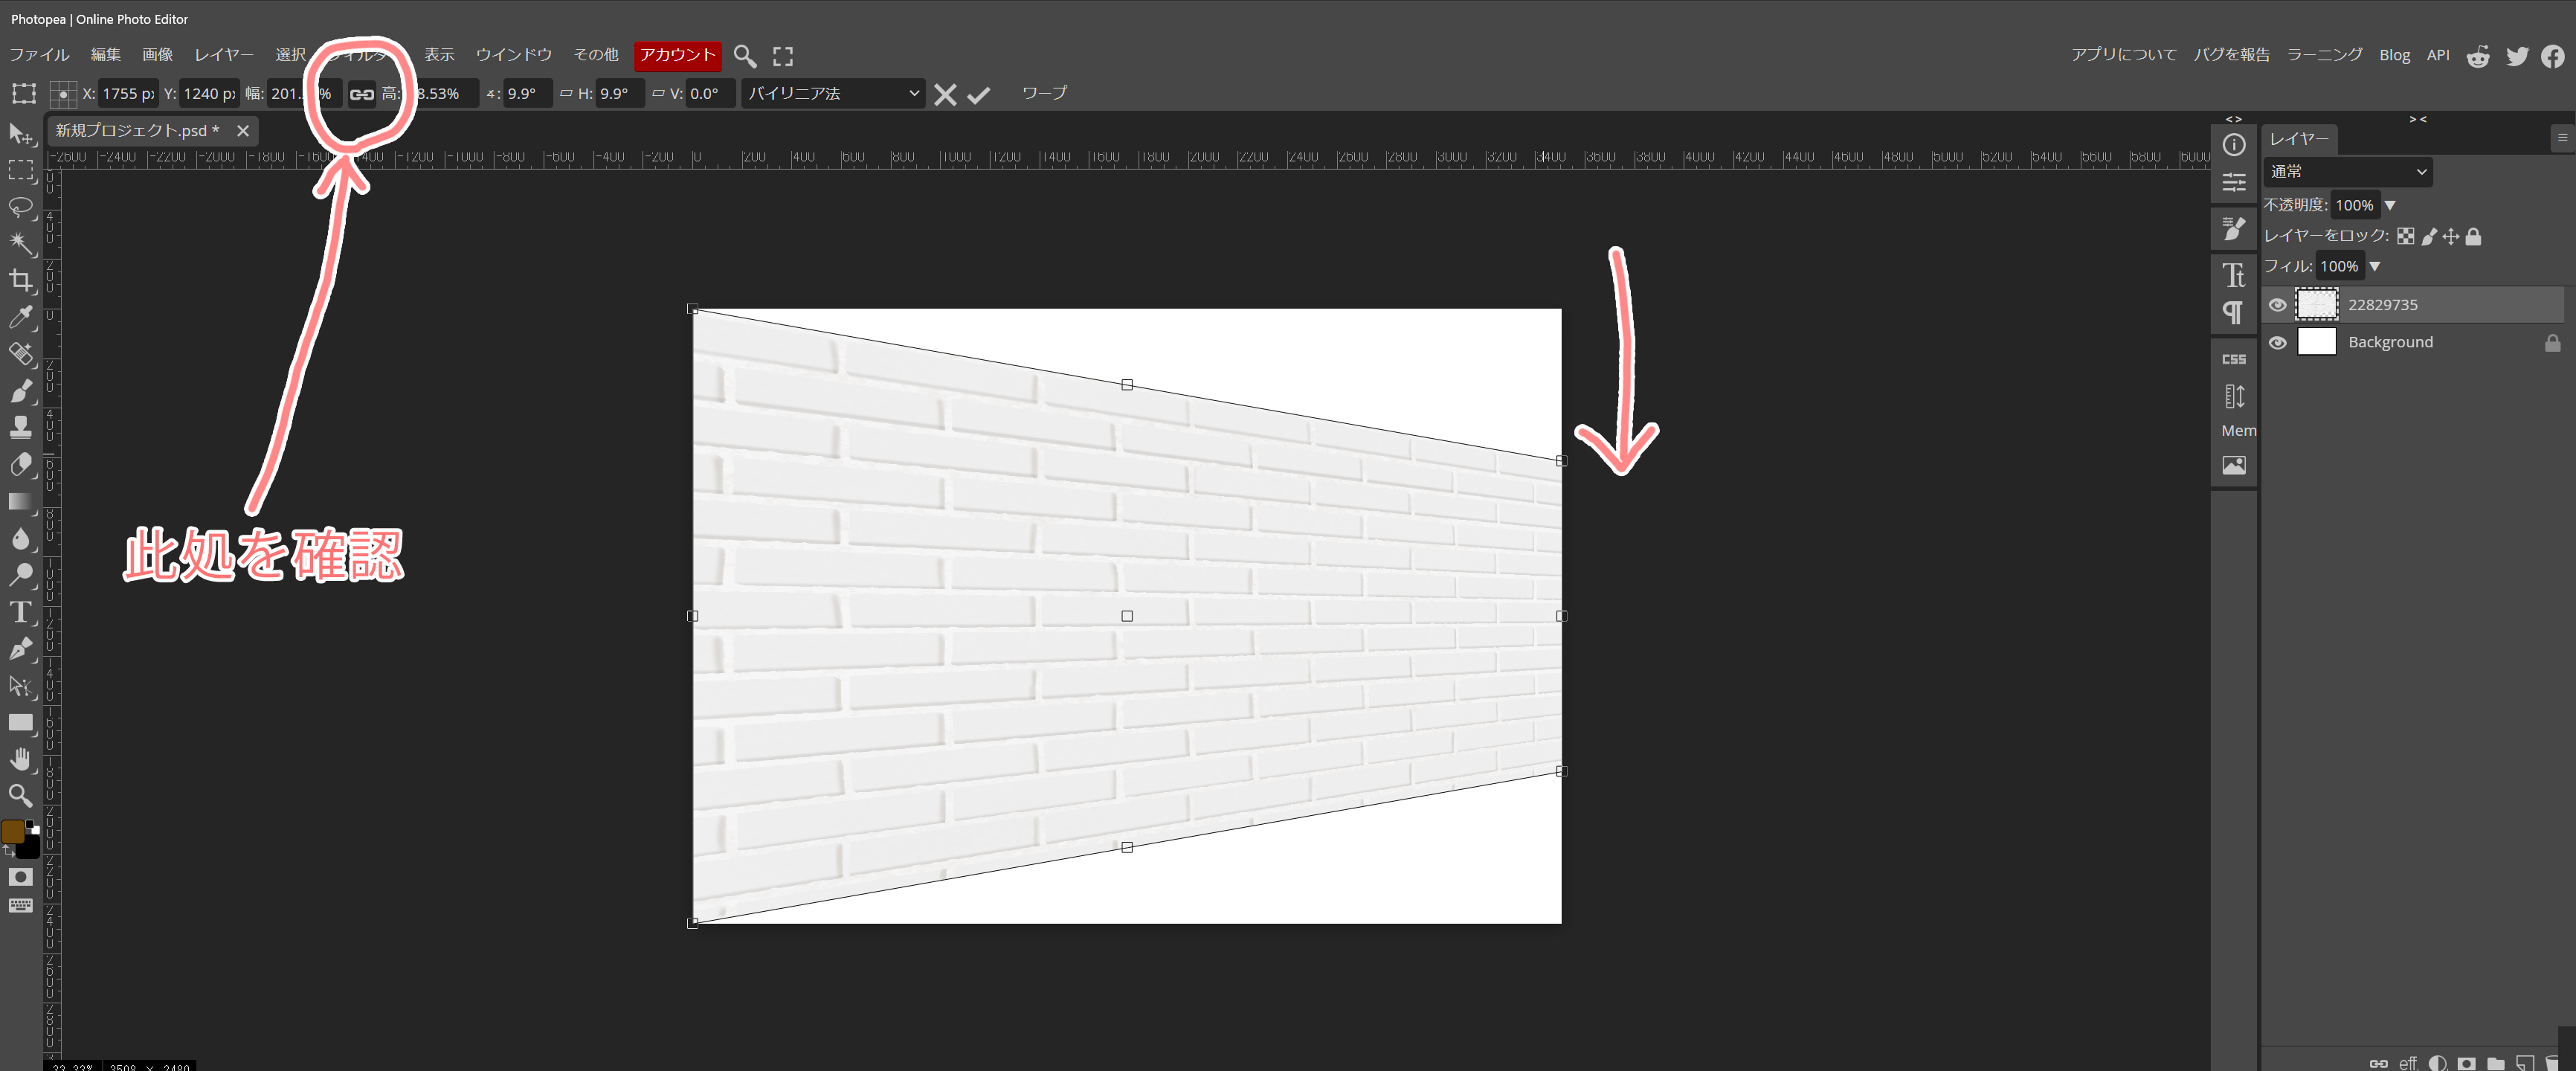Click the ワープ button
The width and height of the screenshot is (2576, 1071).
tap(1043, 93)
